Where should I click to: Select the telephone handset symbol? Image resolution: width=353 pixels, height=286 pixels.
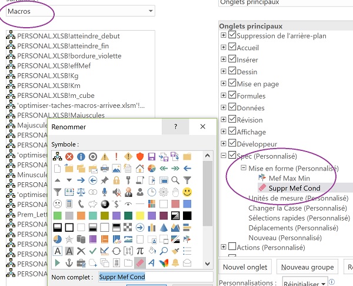81,204
